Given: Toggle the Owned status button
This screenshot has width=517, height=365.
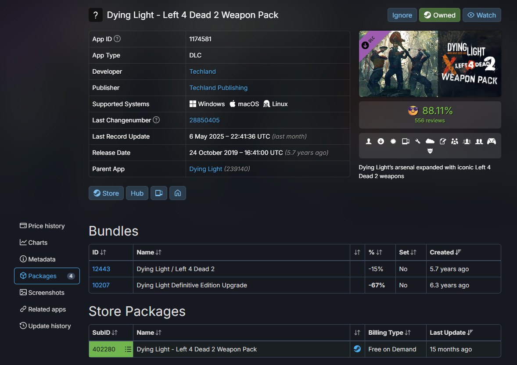Looking at the screenshot, I should [439, 15].
